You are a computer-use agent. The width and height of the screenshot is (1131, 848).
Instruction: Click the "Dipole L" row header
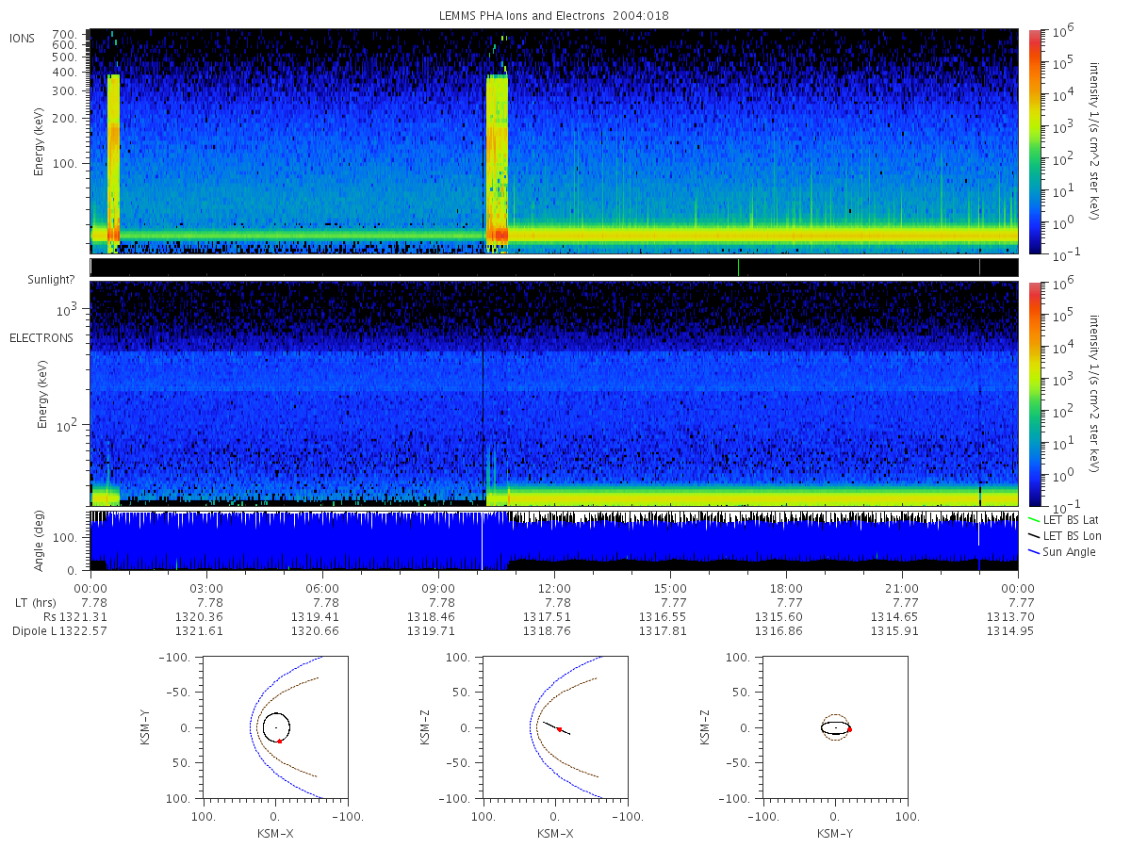[34, 630]
